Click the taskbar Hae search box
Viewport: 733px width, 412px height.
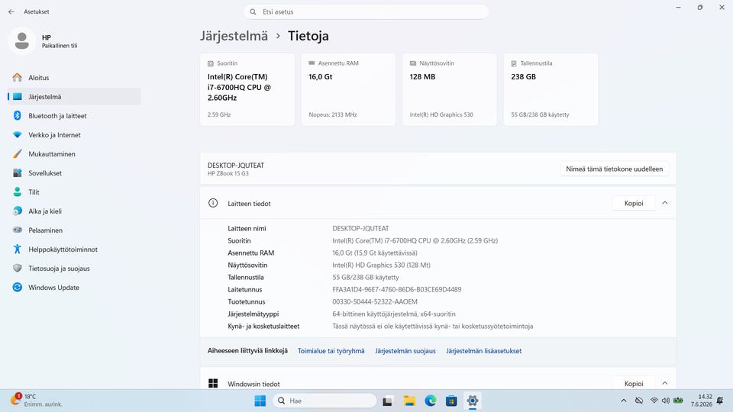[325, 401]
